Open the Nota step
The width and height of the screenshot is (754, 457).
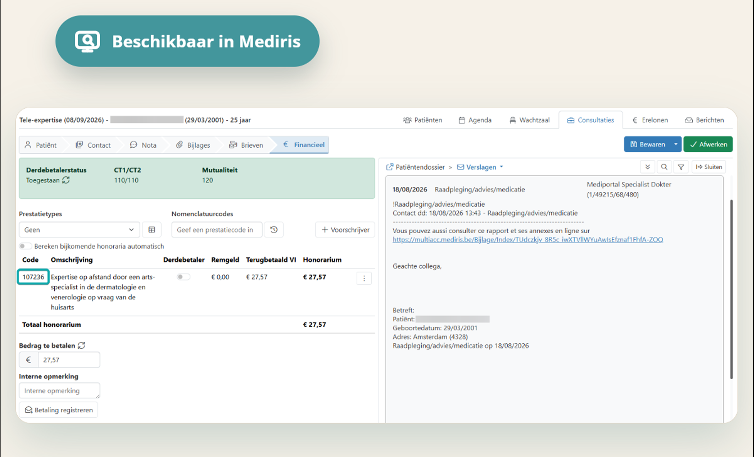(x=143, y=145)
